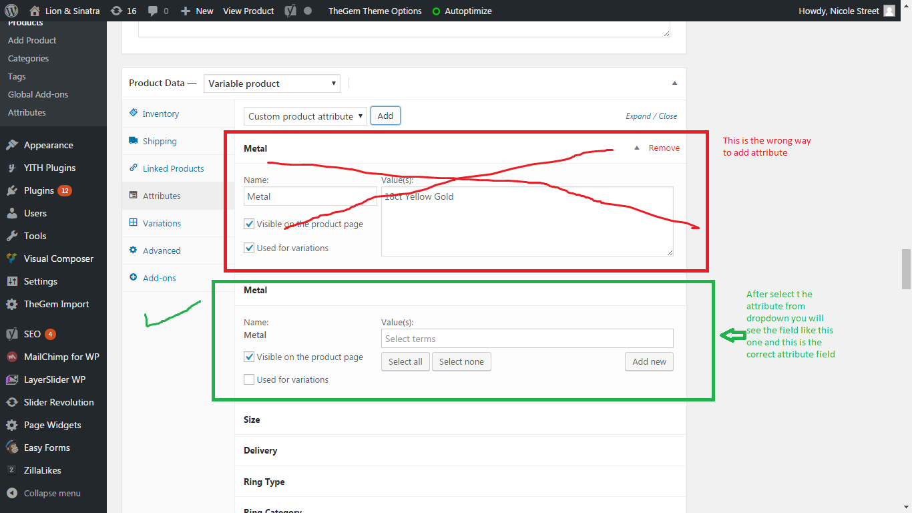The image size is (912, 513).
Task: Click the Yoast SEO icon in admin bar
Action: (x=290, y=11)
